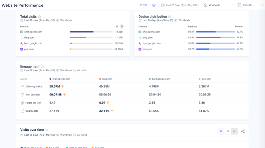265x148 pixels.
Task: Click the info icon beside Device distribution
Action: [x=170, y=17]
